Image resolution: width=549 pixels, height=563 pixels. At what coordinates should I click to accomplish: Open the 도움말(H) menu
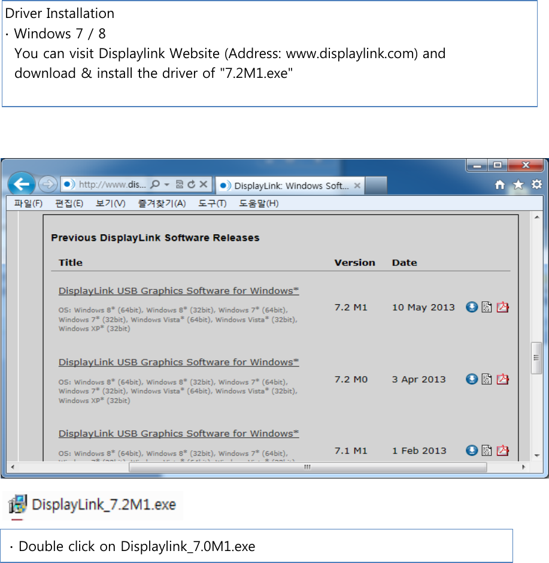(259, 204)
